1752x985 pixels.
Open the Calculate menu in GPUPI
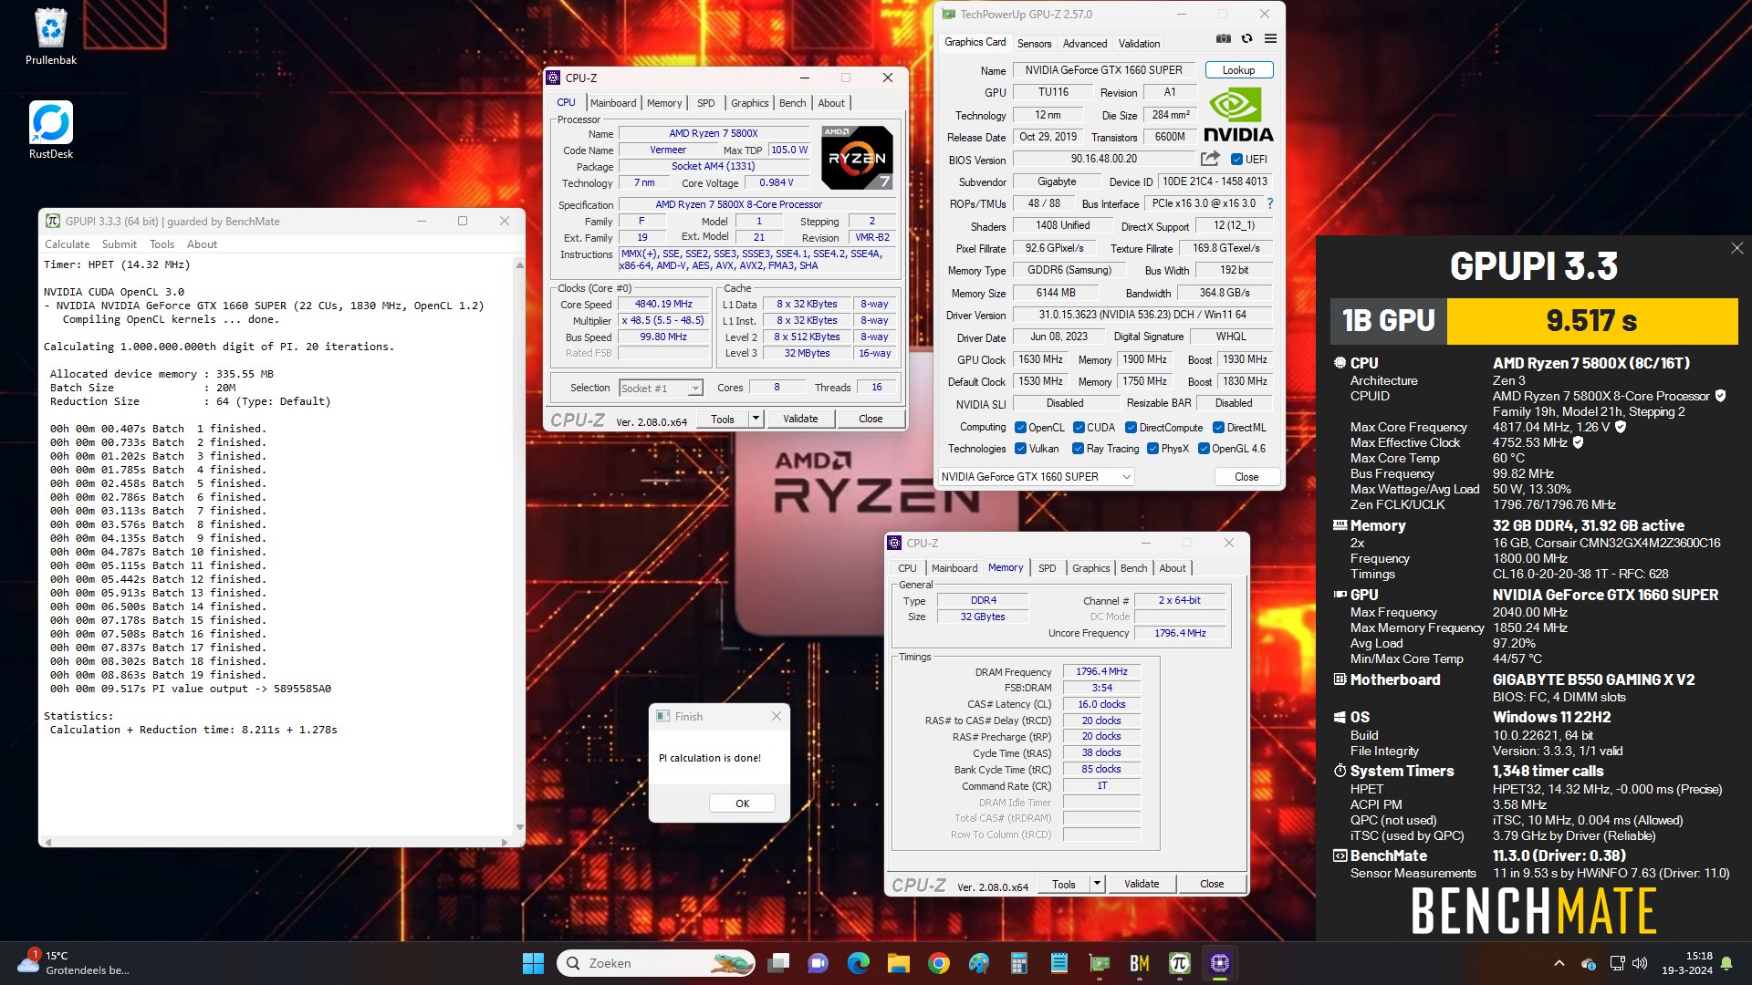(67, 244)
